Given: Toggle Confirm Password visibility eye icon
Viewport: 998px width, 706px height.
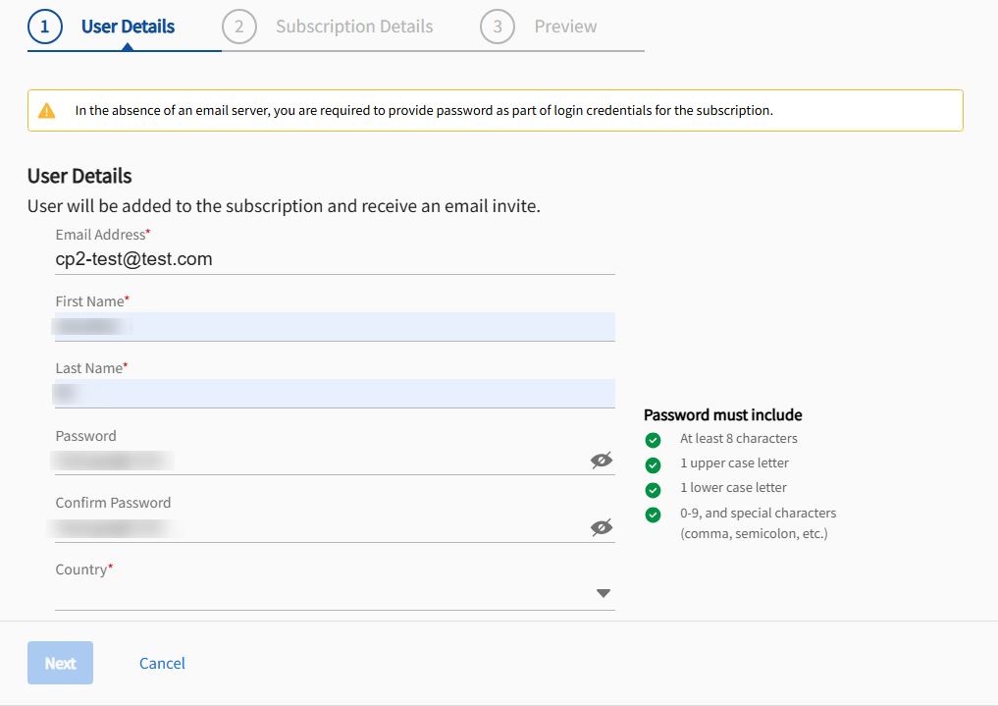Looking at the screenshot, I should (602, 527).
